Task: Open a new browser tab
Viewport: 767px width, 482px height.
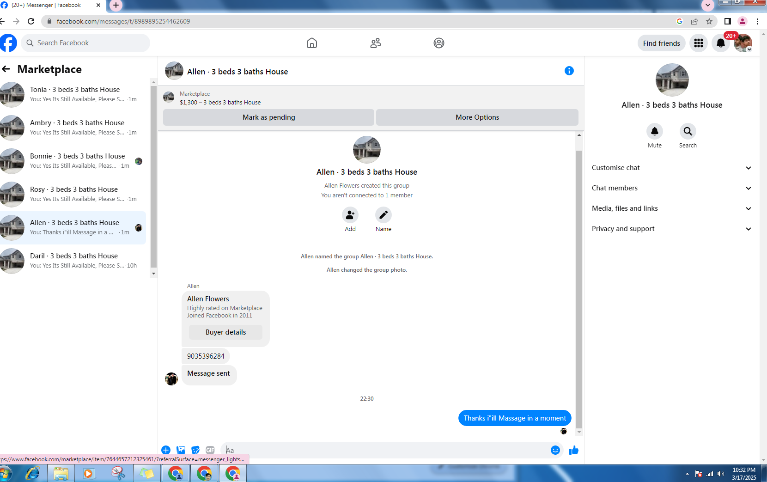Action: (x=116, y=5)
